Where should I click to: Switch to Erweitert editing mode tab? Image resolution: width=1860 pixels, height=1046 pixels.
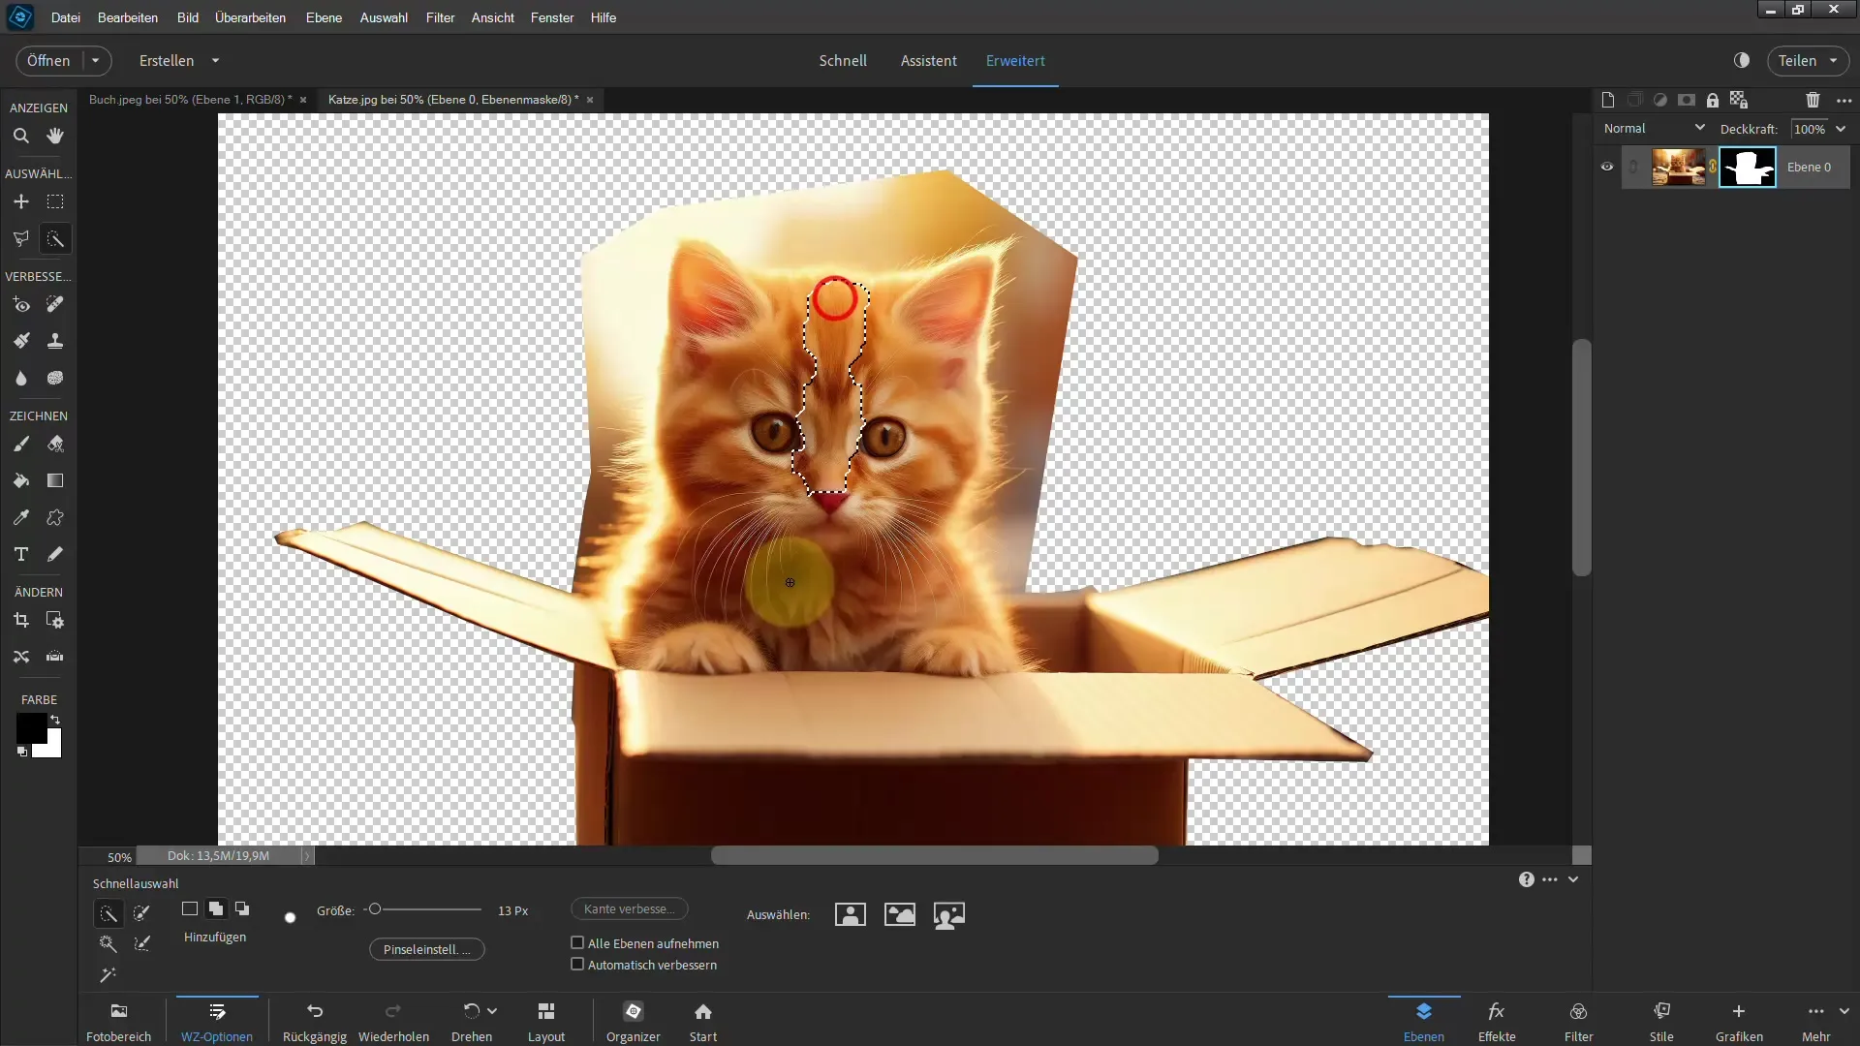[x=1017, y=60]
